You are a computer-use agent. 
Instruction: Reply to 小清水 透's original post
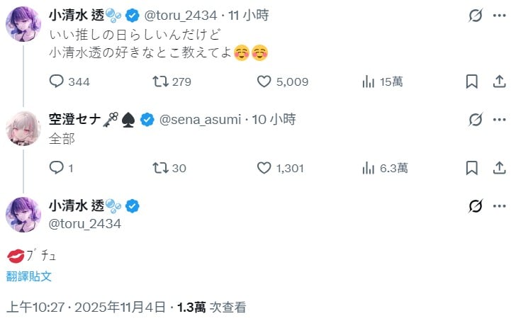click(57, 82)
